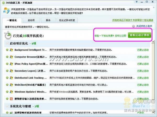The height and width of the screenshot is (117, 157).
Task: Minimize the 360 开机加速 window
Action: (142, 2)
